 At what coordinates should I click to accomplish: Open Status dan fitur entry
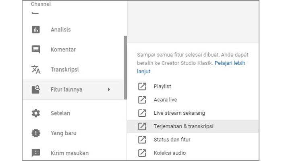(172, 140)
